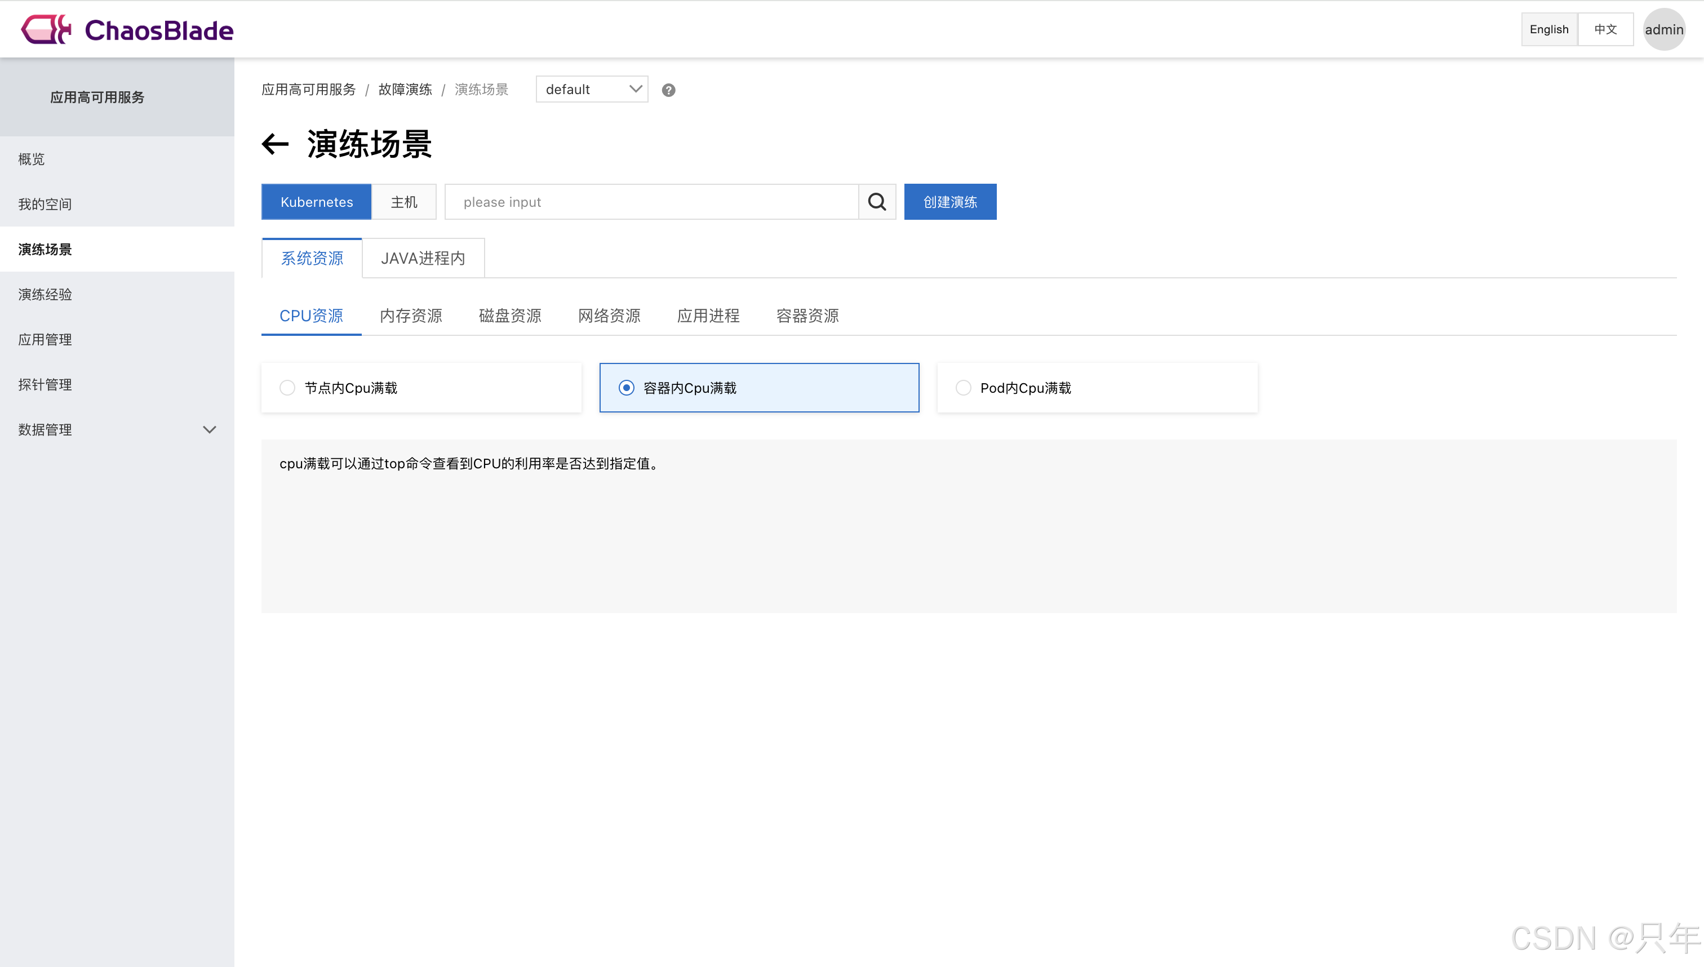1704x967 pixels.
Task: Go to 故障演练 breadcrumb link
Action: 405,90
